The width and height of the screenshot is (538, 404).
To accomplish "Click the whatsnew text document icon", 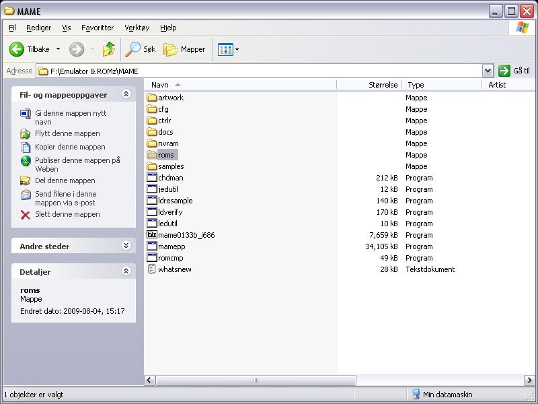I will tap(152, 269).
